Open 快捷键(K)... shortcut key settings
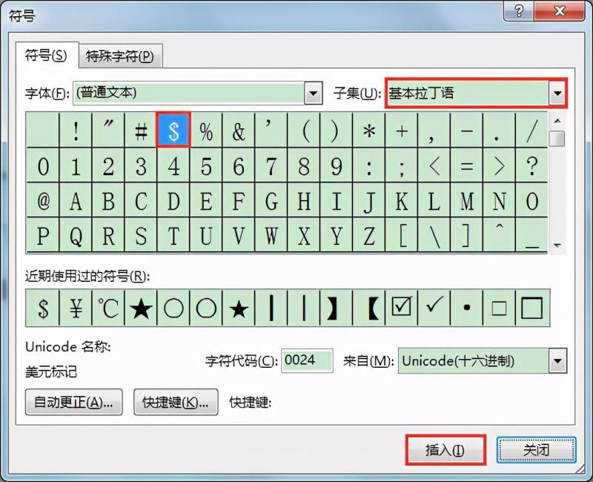 (x=176, y=402)
